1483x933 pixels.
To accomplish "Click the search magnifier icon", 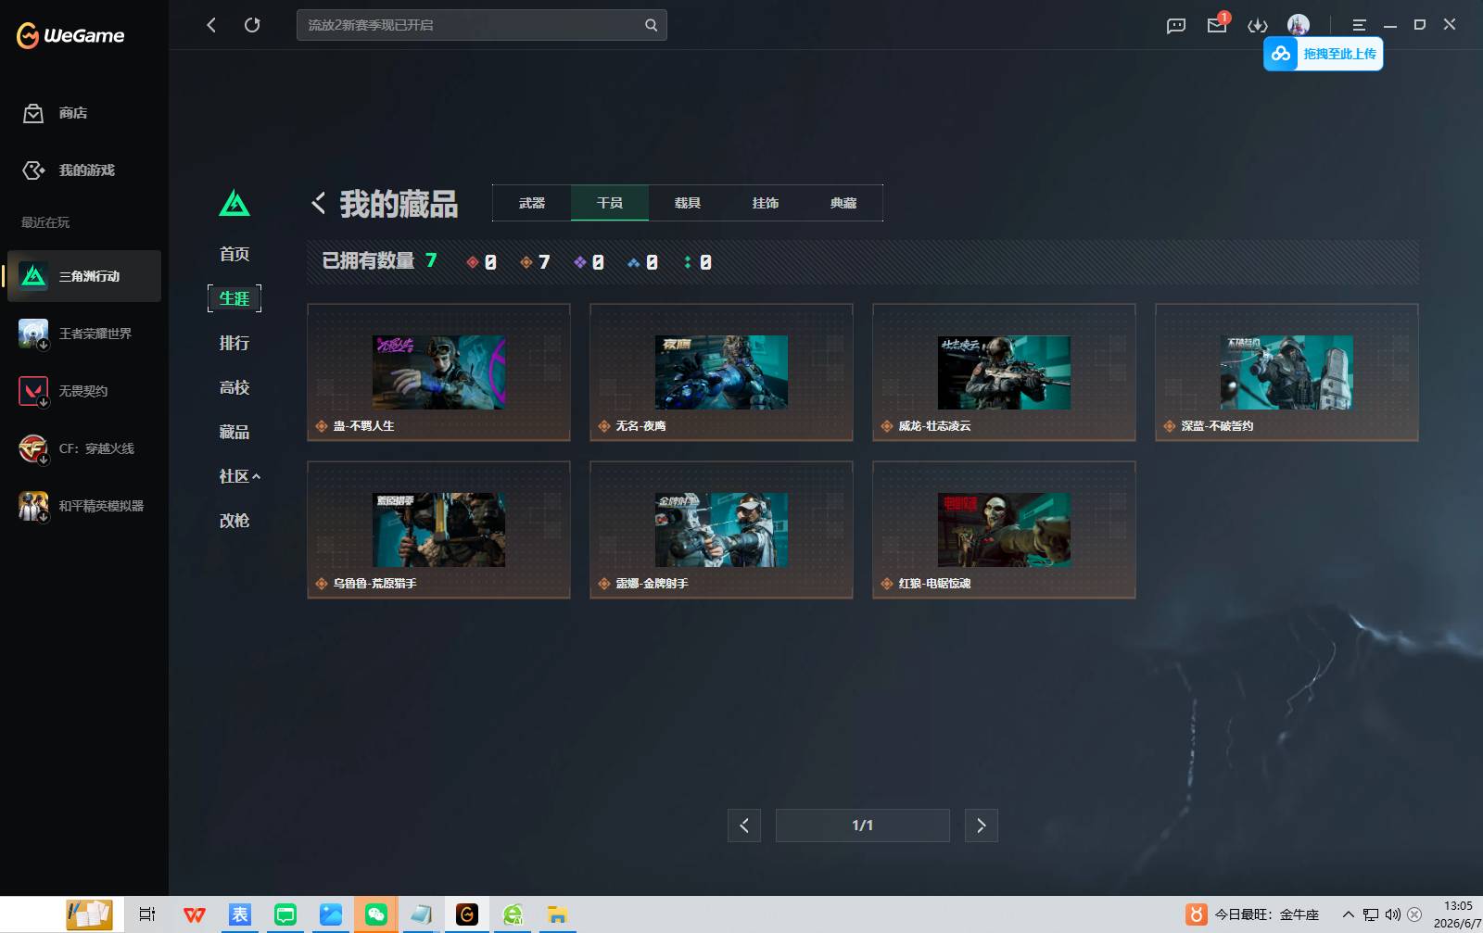I will [652, 25].
